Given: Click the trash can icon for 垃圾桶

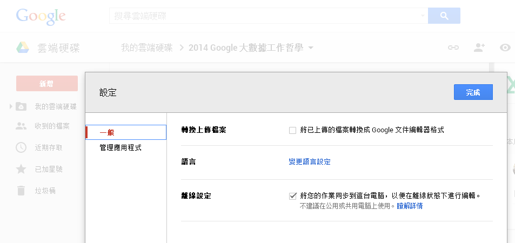Looking at the screenshot, I should (21, 191).
